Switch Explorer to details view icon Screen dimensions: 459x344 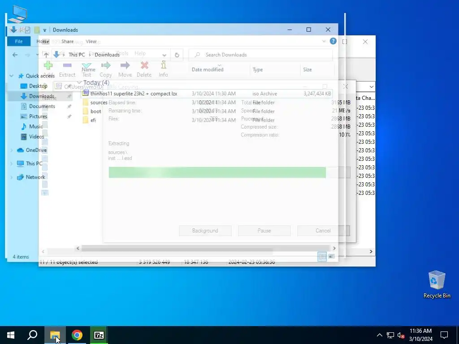tap(322, 257)
